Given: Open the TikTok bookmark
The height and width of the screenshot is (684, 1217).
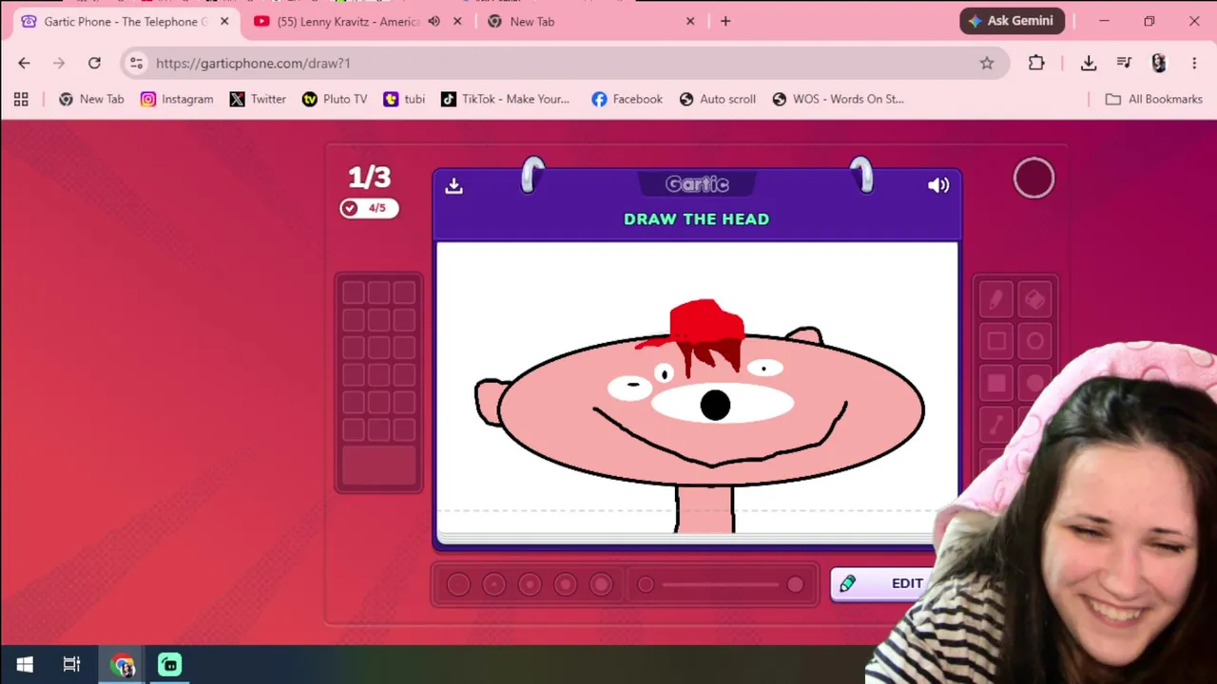Looking at the screenshot, I should coord(506,99).
